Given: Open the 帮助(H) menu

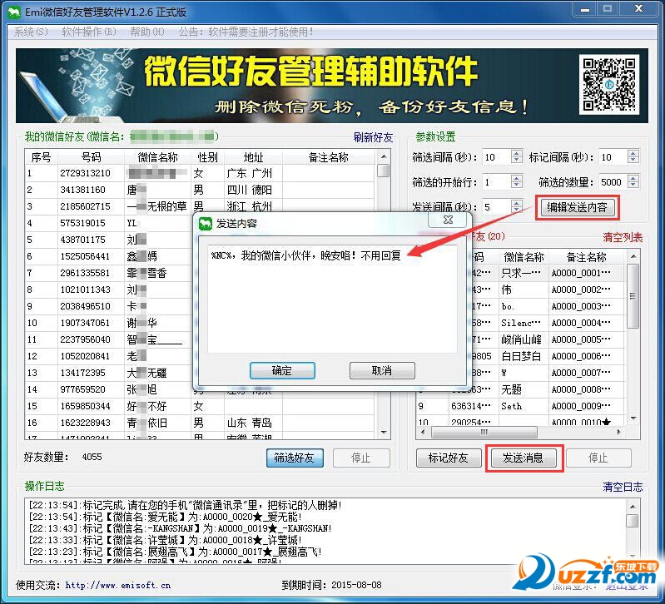Looking at the screenshot, I should pos(146,32).
